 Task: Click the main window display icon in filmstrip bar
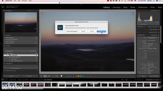3,80
